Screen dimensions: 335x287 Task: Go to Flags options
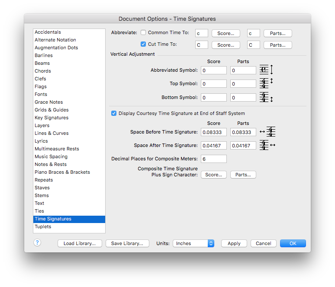coord(69,86)
